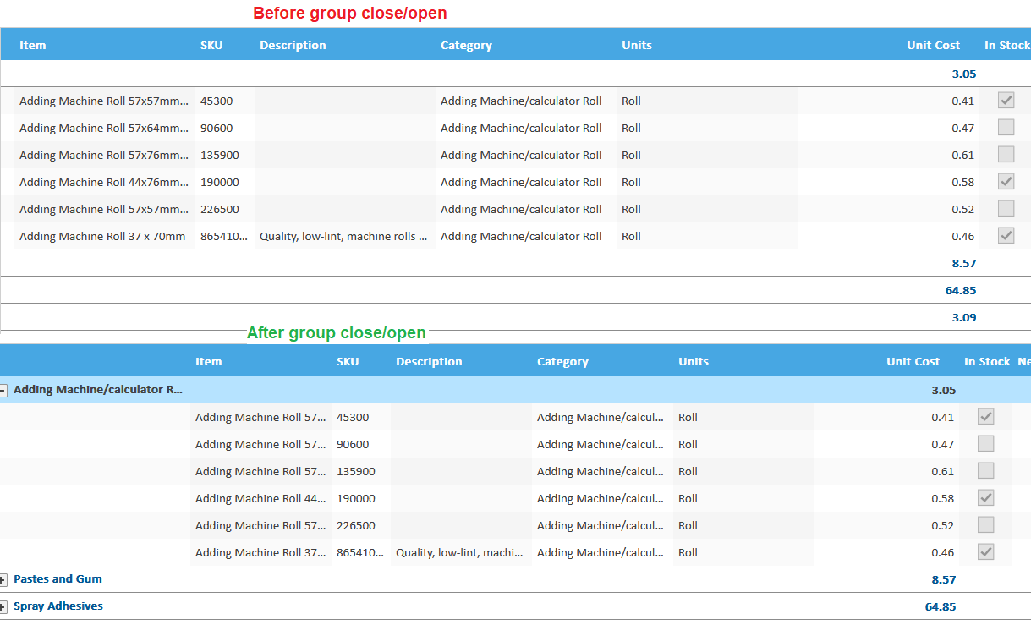Click unit cost 0.41 in Before grid
The width and height of the screenshot is (1031, 625).
tap(963, 101)
